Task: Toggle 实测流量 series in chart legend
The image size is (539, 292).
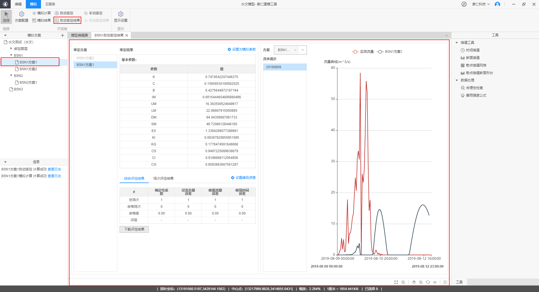Action: click(x=363, y=52)
